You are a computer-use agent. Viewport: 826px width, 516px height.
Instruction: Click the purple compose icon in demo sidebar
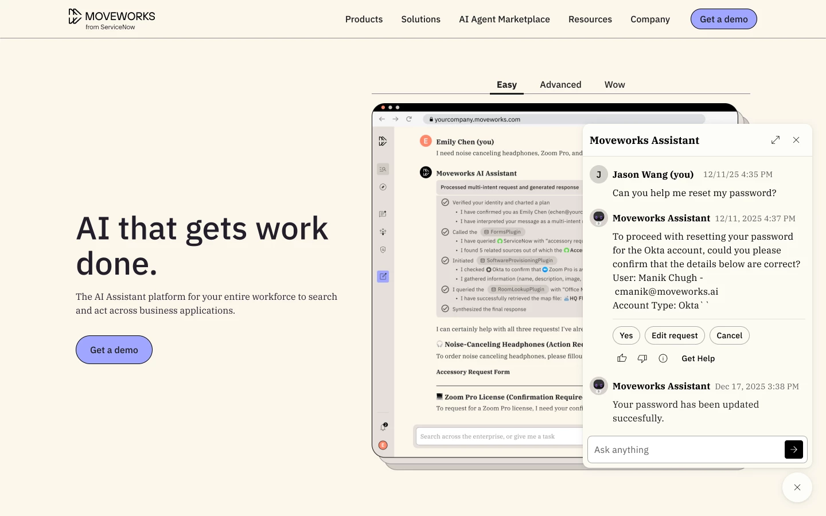(x=383, y=276)
